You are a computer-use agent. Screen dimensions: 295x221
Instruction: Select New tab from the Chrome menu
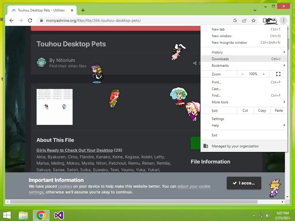coord(244,29)
